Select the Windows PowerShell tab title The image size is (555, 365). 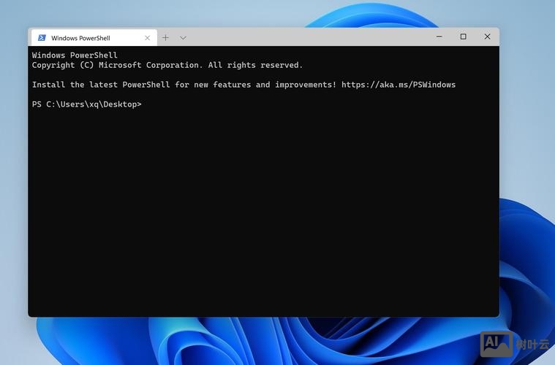pyautogui.click(x=80, y=38)
